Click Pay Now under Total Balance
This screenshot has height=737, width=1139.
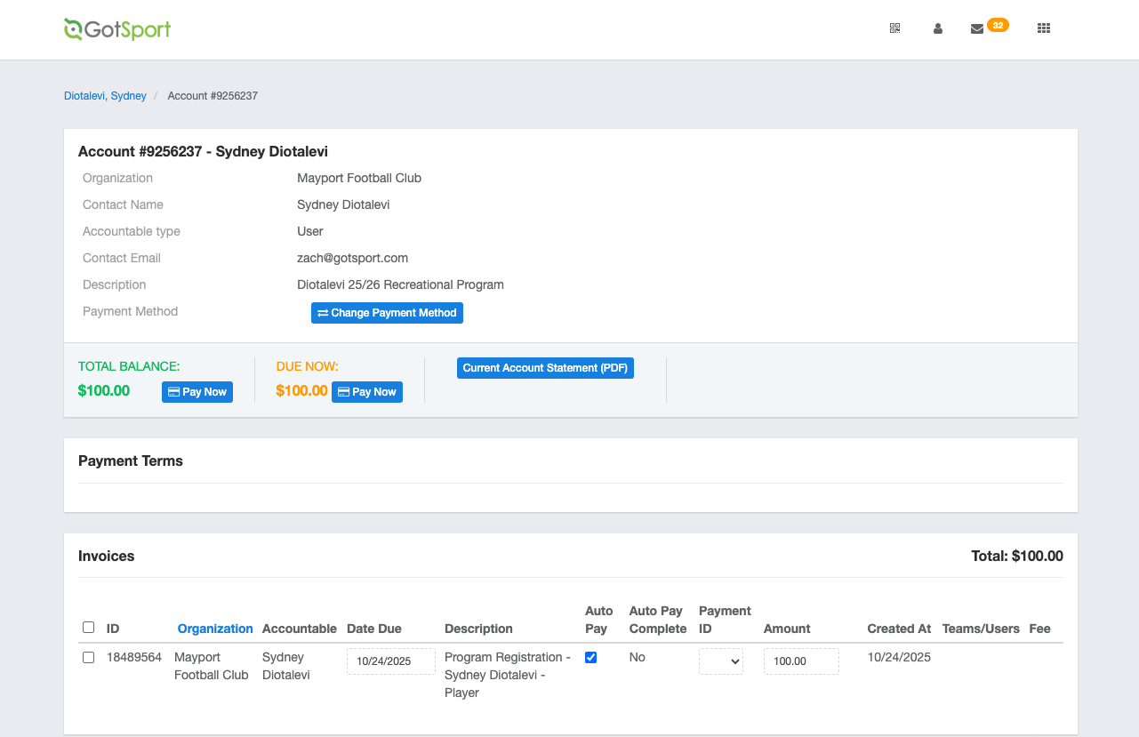(x=197, y=392)
